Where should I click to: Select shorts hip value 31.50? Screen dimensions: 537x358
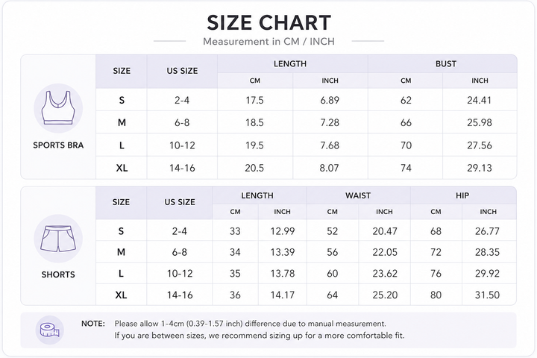pos(487,295)
